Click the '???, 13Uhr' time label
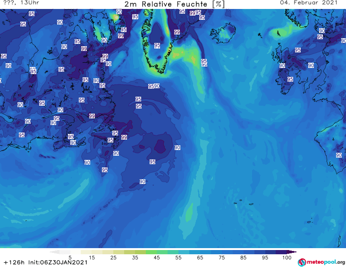This screenshot has height=267, width=346. [x=21, y=3]
